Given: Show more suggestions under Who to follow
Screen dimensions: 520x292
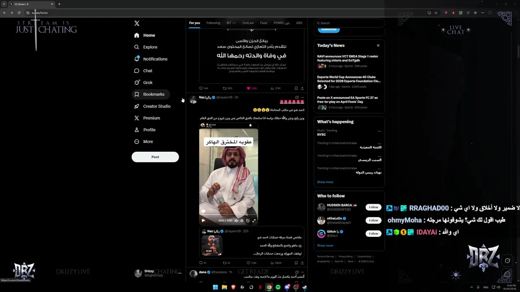Looking at the screenshot, I should (x=325, y=245).
